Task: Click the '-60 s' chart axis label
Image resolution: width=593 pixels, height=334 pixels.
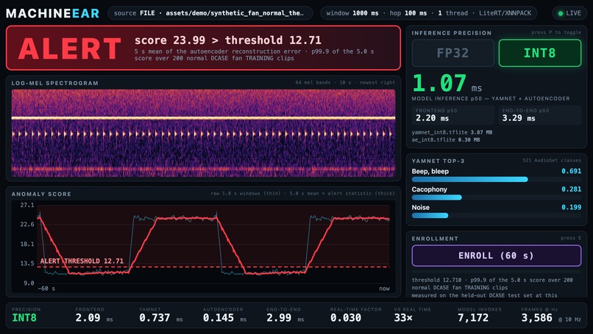Action: click(x=46, y=288)
